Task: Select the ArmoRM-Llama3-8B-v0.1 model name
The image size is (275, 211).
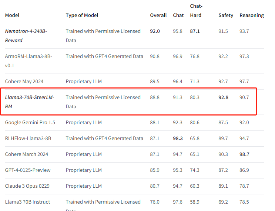Action: coord(28,61)
